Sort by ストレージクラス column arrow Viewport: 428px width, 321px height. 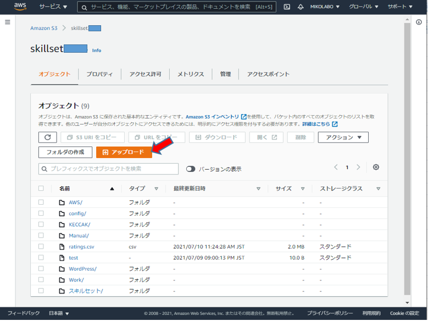(379, 189)
